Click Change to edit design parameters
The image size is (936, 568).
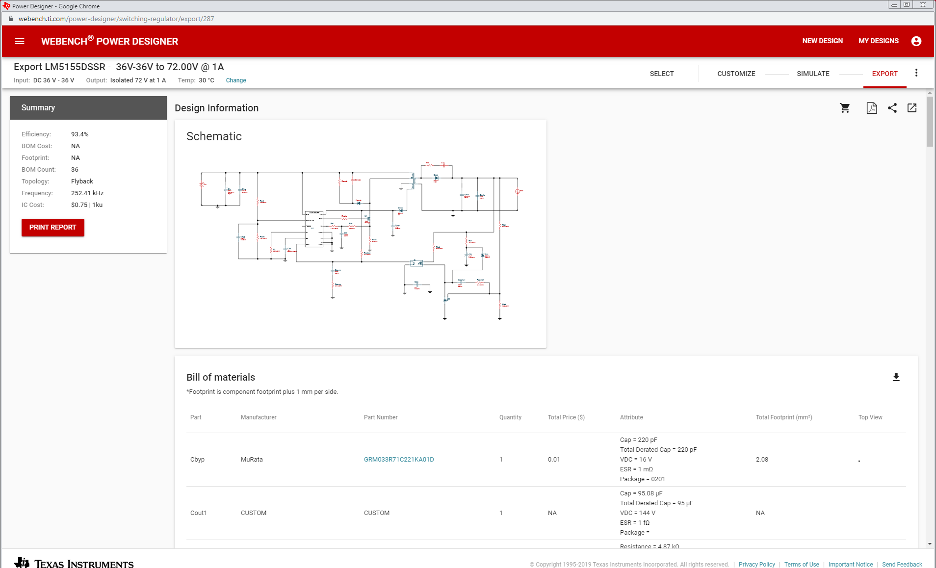pyautogui.click(x=236, y=80)
